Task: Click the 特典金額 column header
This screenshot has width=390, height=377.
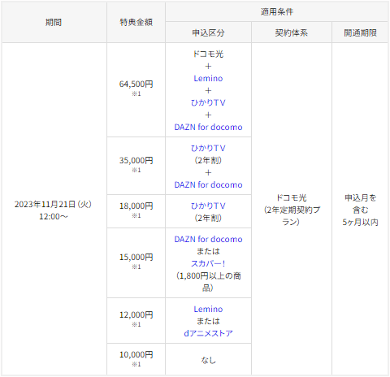Action: pos(136,22)
